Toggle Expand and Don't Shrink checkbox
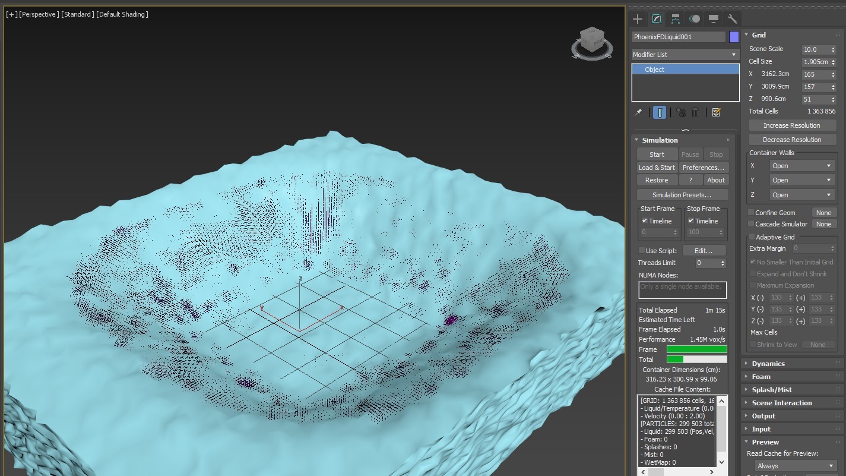This screenshot has width=846, height=476. [x=753, y=274]
